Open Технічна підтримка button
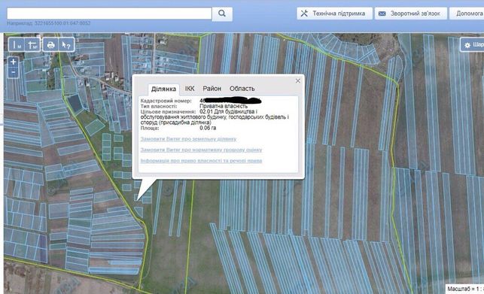Viewport: 484px width, 294px height. (x=335, y=14)
